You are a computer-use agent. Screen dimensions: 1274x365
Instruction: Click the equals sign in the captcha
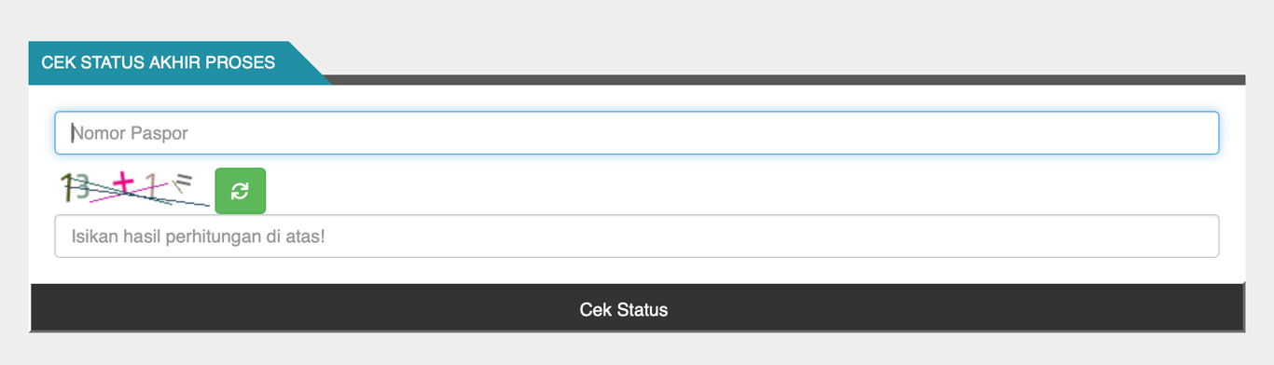(183, 181)
